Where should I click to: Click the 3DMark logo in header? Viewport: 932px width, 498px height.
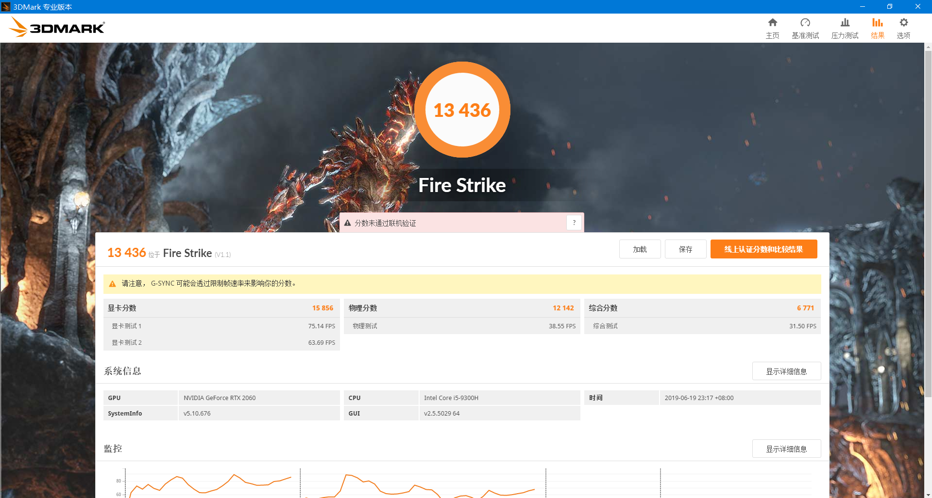[x=57, y=27]
